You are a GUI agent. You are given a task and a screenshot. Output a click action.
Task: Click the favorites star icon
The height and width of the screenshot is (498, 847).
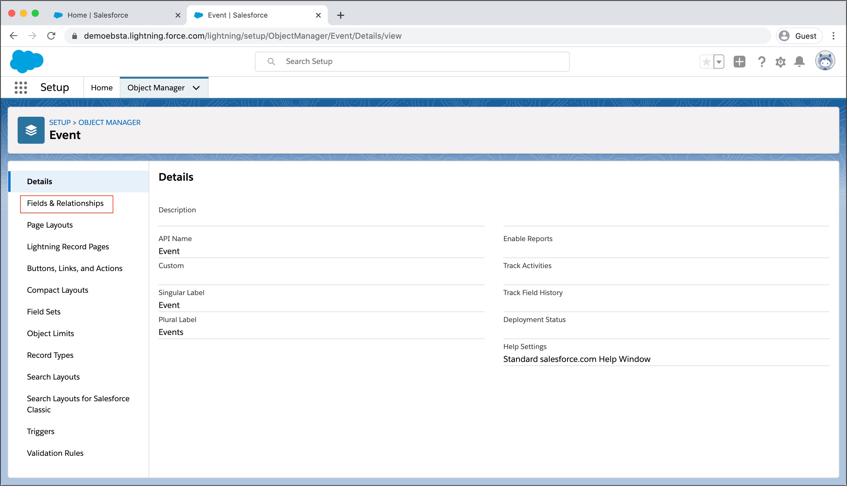point(706,62)
